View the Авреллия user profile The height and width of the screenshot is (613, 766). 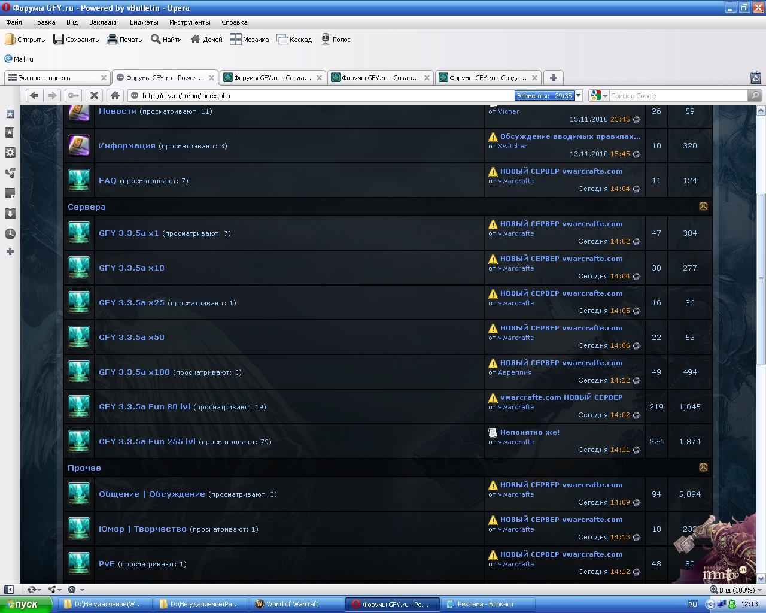tap(515, 372)
